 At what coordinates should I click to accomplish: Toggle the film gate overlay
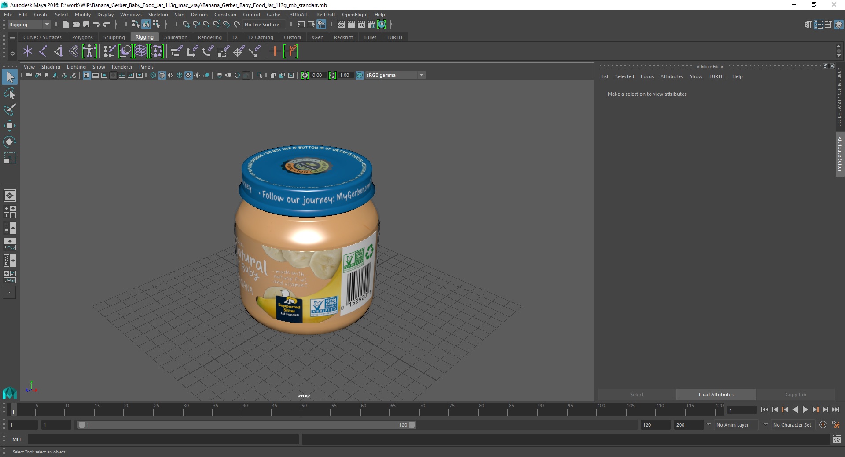[x=96, y=75]
